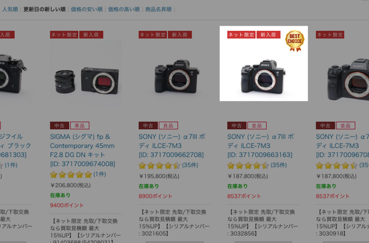Click star rating on ¥195,800 Sony listing
Viewport: 369px width, 243px height.
pyautogui.click(x=159, y=166)
